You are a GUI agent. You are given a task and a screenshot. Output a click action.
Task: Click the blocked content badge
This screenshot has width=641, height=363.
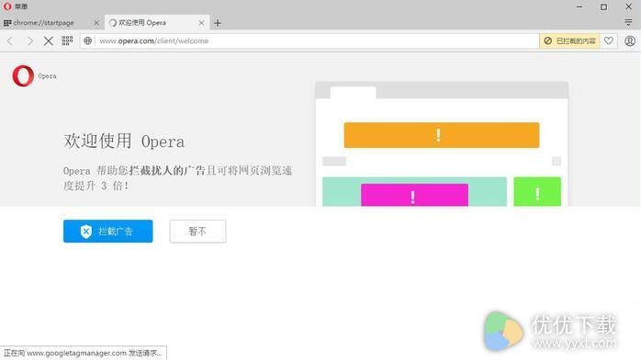point(569,41)
